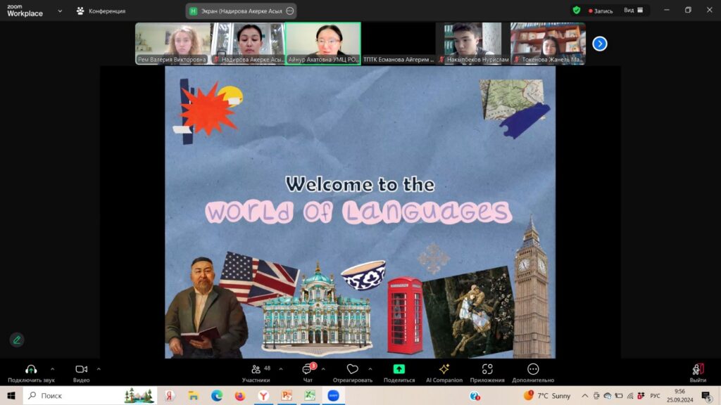Expand the reactions options caret
Screen dimensions: 721x405
point(370,368)
